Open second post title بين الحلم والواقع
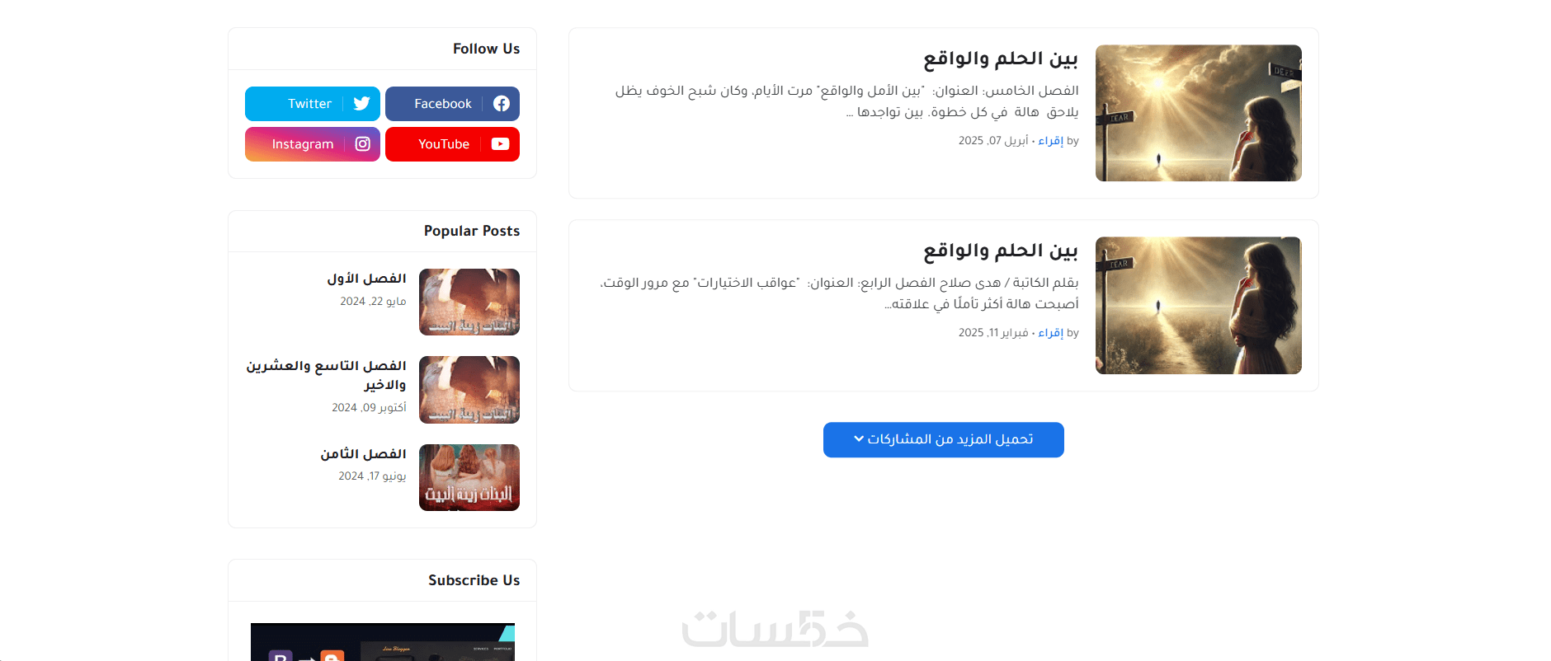 click(x=1000, y=251)
